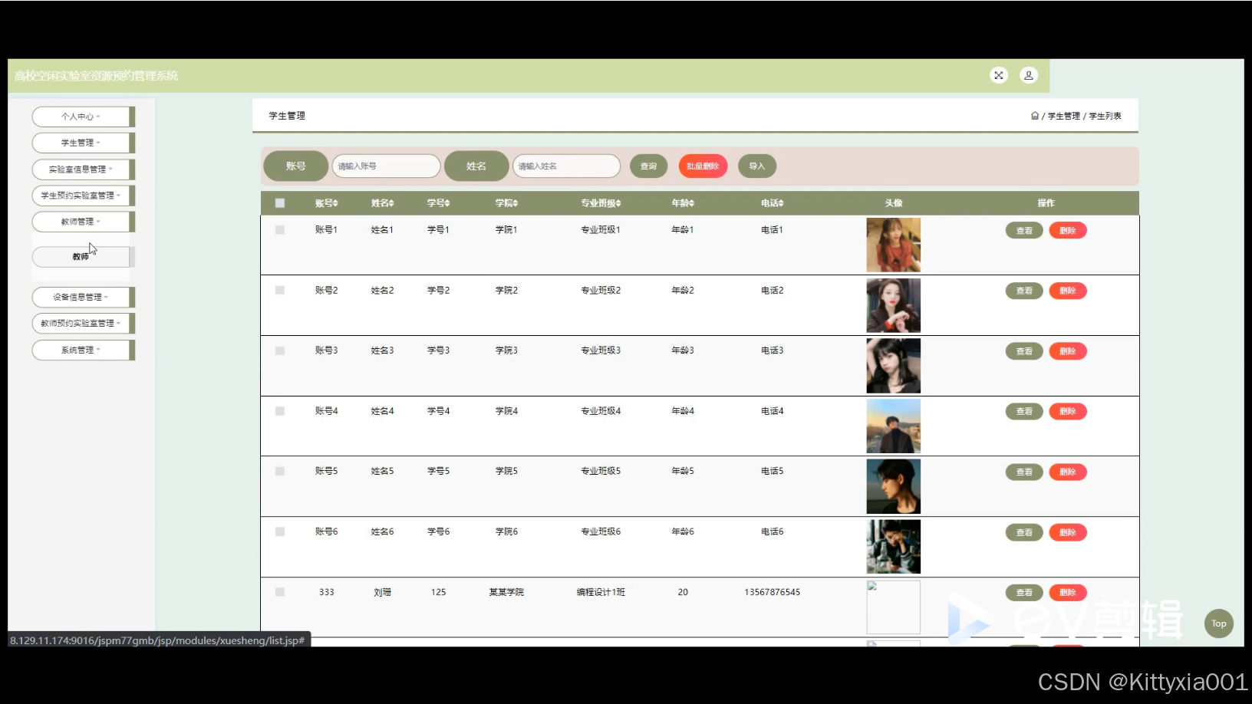This screenshot has height=704, width=1252.
Task: Click 查看 button for 账号2 row
Action: pos(1023,291)
